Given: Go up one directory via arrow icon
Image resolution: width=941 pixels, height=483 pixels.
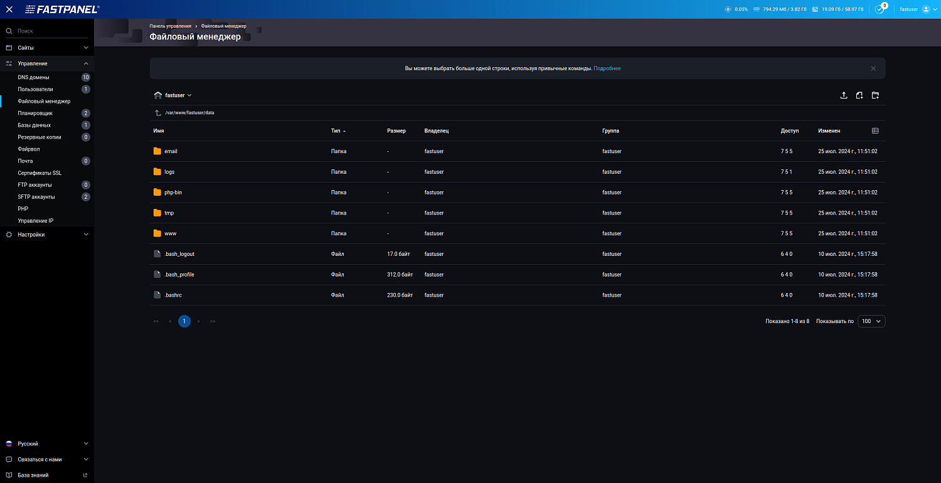Looking at the screenshot, I should click(158, 113).
